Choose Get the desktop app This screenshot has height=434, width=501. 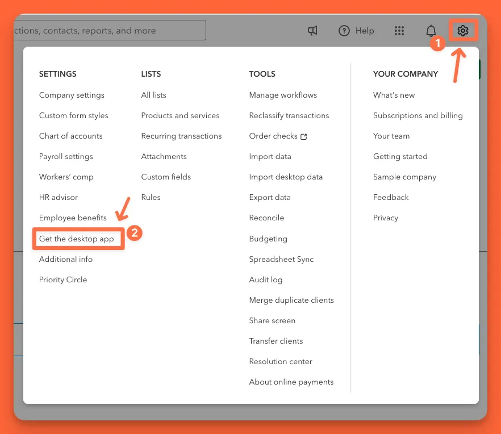(x=76, y=239)
